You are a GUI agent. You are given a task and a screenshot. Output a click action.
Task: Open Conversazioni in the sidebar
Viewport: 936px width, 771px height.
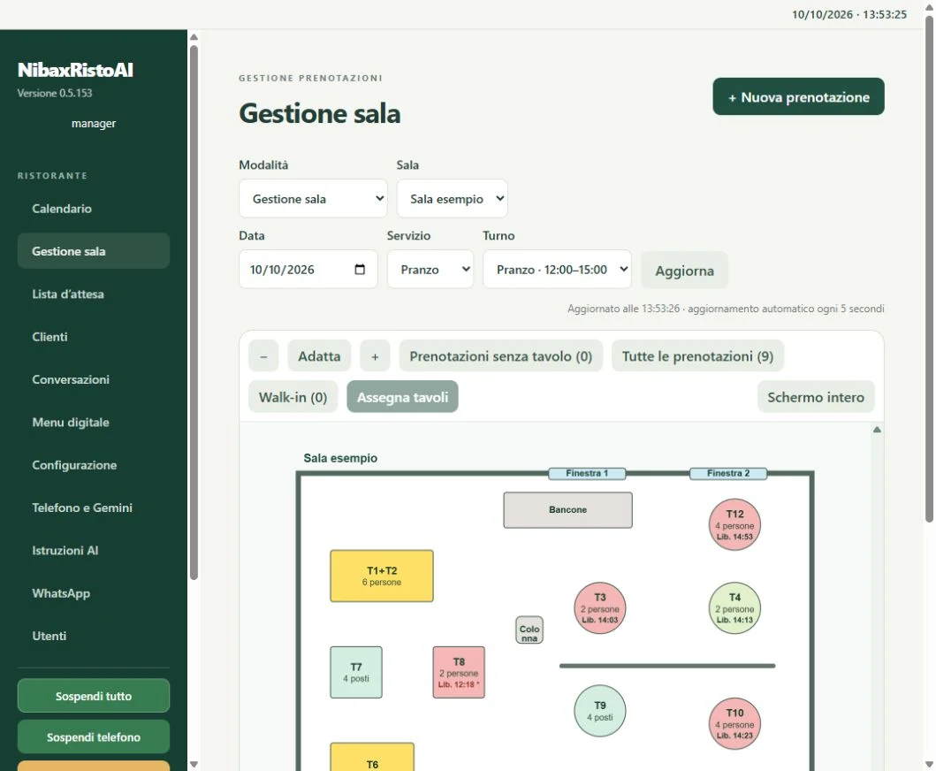pyautogui.click(x=93, y=379)
